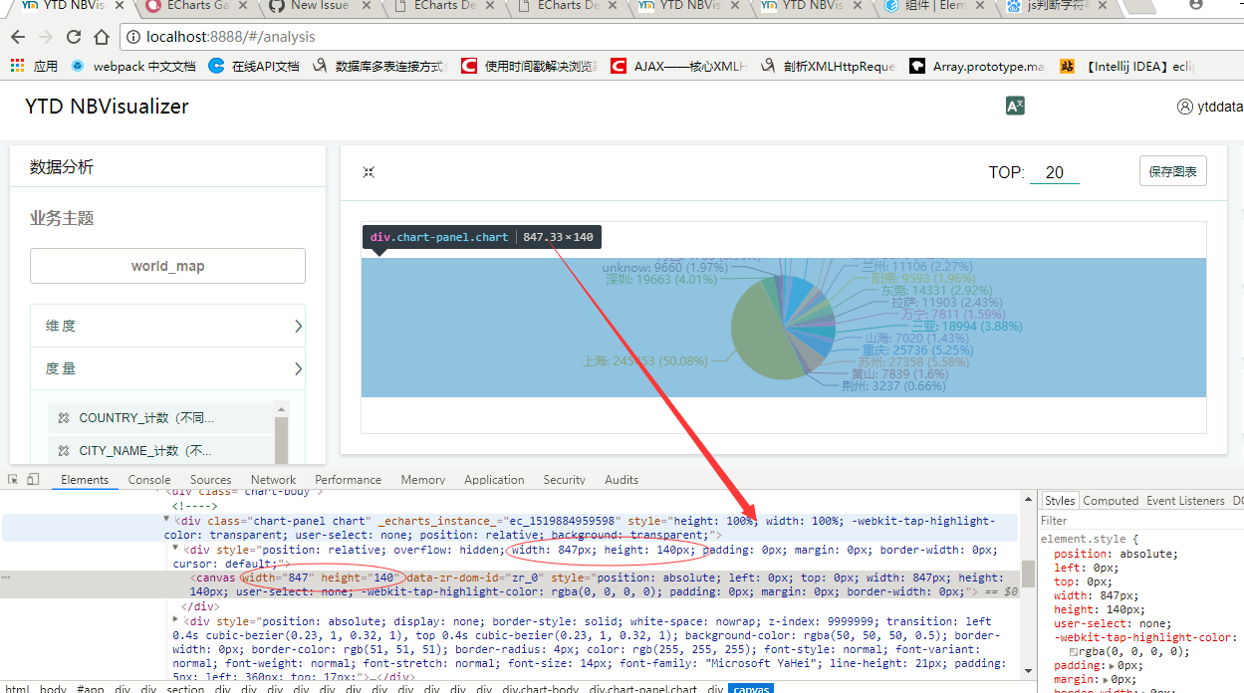Click the TOP value input field
Viewport: 1244px width, 693px height.
(x=1054, y=171)
